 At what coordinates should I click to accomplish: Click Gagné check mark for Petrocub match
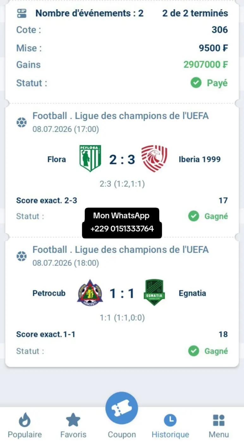point(194,351)
